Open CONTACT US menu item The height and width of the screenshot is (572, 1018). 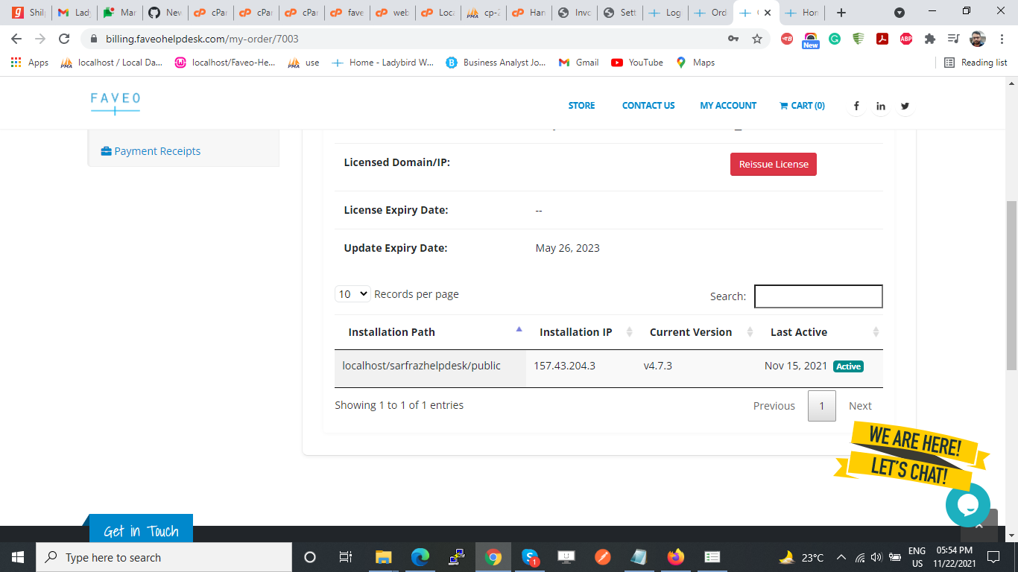click(x=648, y=106)
